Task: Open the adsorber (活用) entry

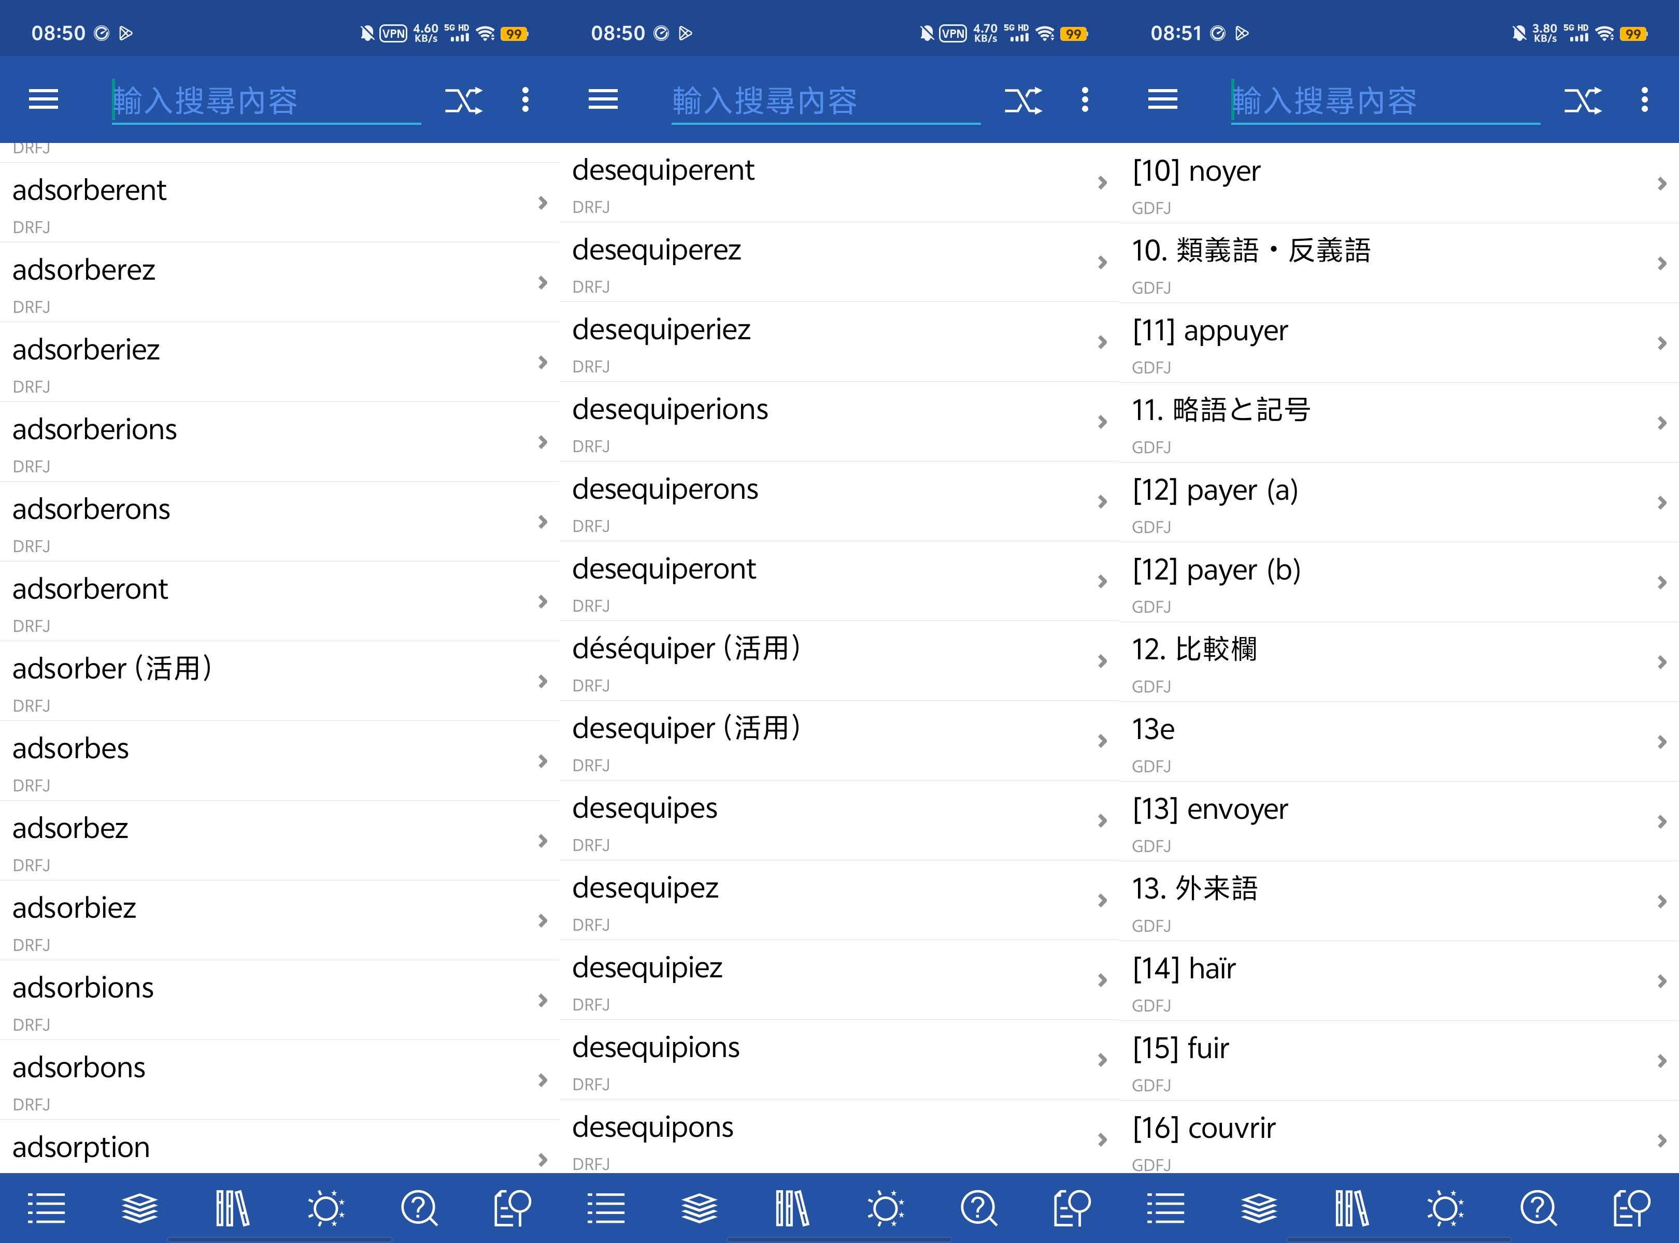Action: [x=279, y=682]
